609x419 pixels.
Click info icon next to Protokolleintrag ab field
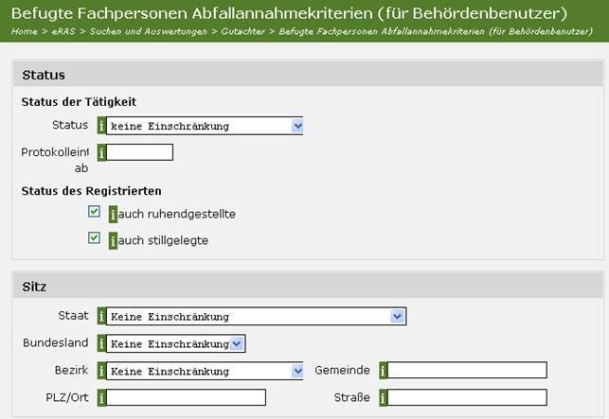coord(101,152)
